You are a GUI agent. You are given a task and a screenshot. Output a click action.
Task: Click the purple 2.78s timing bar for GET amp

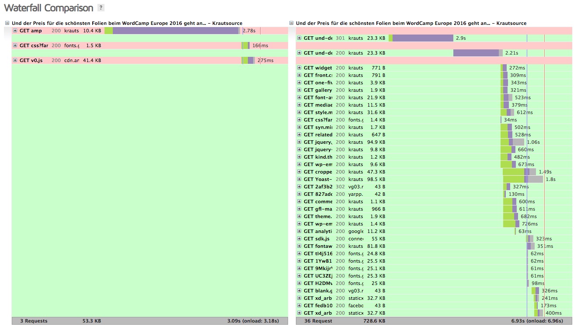[x=175, y=31]
